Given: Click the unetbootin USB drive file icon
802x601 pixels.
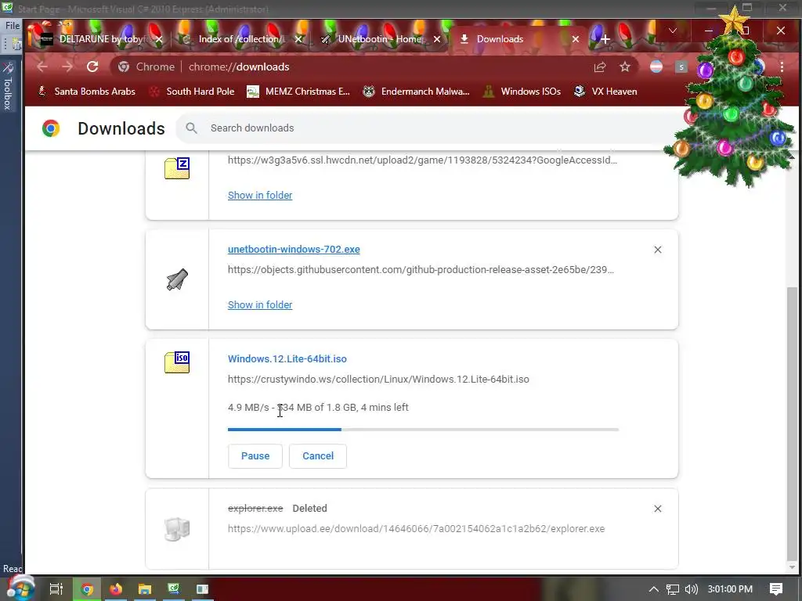Looking at the screenshot, I should click(x=177, y=279).
